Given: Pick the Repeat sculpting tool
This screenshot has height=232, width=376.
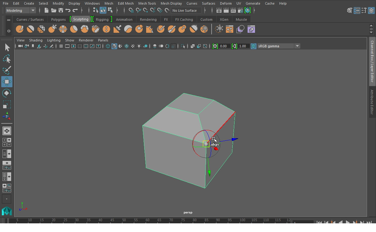Looking at the screenshot, I should [106, 29].
